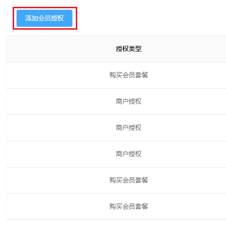Click the 商户授权 entry above 购买会员套餐 pair
The width and height of the screenshot is (226, 238).
129,154
